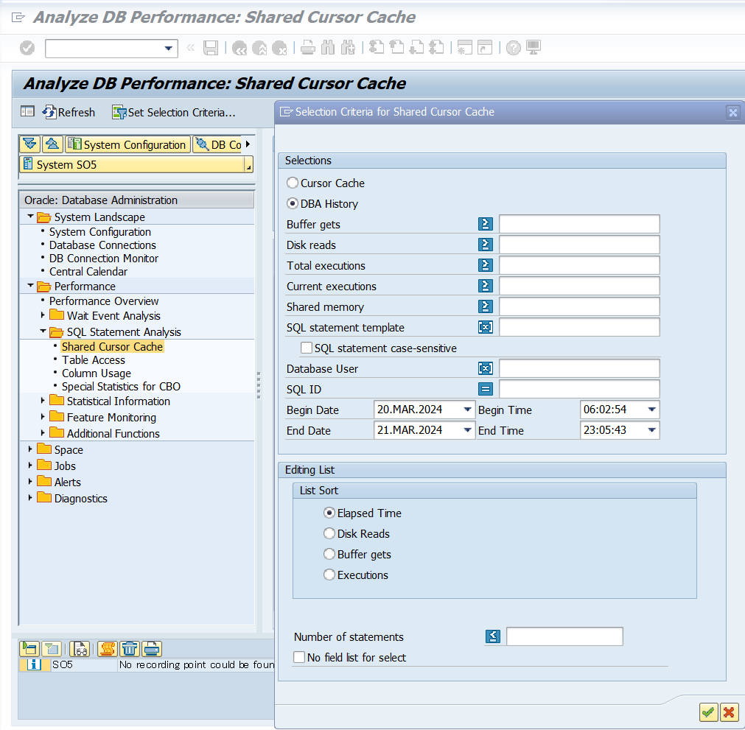Image resolution: width=745 pixels, height=730 pixels.
Task: Open multiple selection for SQL statement template
Action: (485, 327)
